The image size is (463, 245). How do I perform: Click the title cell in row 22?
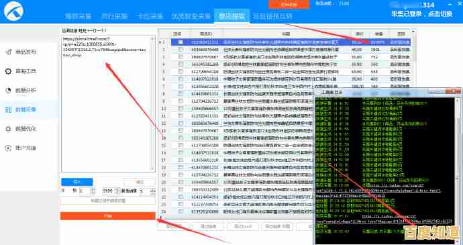(x=268, y=197)
